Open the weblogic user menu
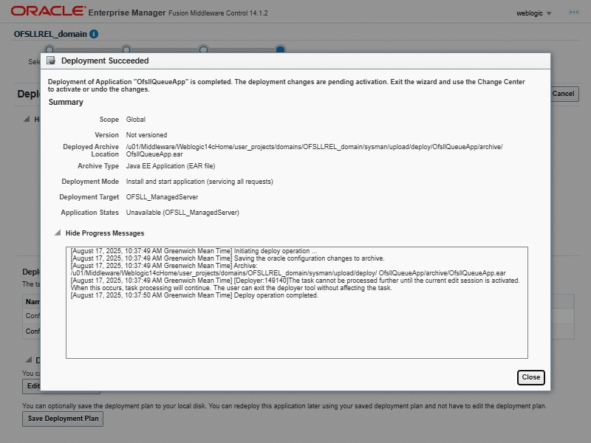Image resolution: width=591 pixels, height=443 pixels. (533, 13)
